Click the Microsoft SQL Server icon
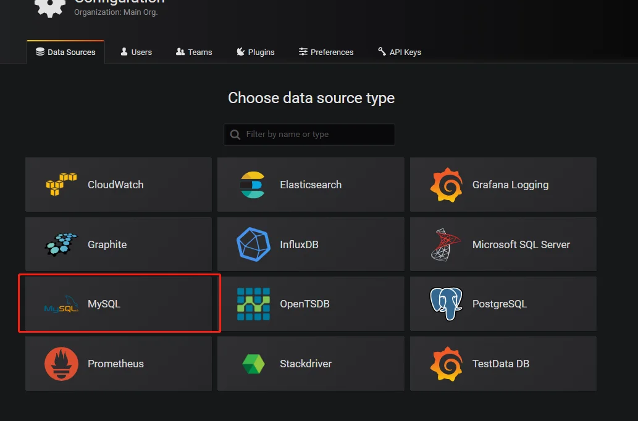 point(445,244)
